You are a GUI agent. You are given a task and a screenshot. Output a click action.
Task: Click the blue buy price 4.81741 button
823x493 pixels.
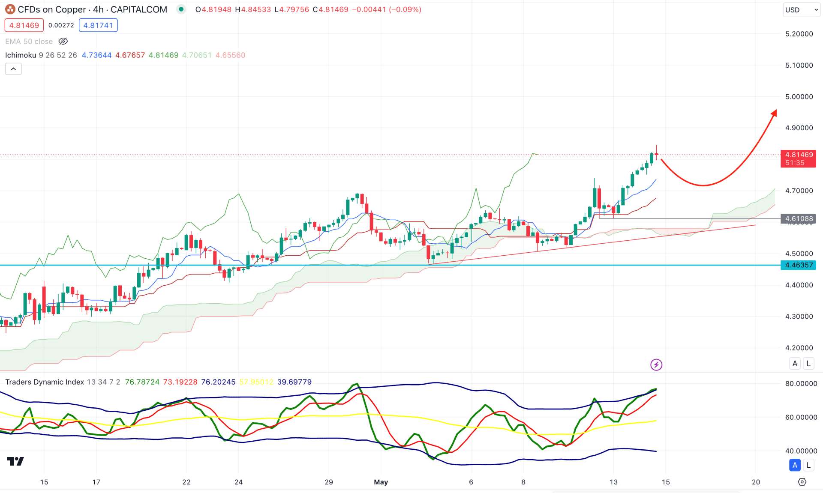click(98, 25)
